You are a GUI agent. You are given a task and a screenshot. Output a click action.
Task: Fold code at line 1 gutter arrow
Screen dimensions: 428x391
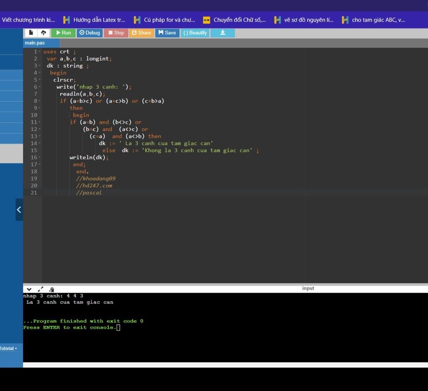click(x=40, y=51)
